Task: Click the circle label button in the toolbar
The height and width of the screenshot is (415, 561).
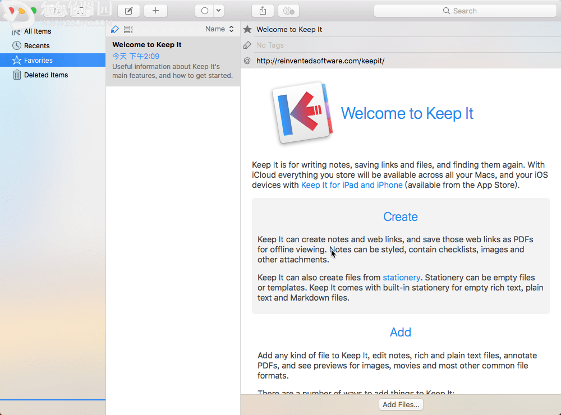Action: tap(205, 11)
